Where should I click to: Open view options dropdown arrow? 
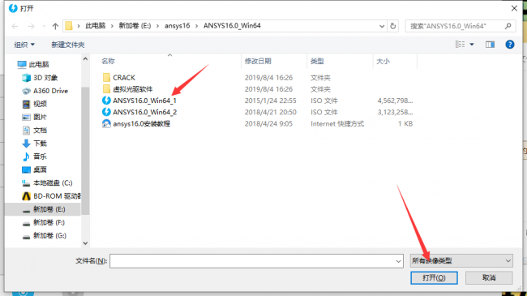point(472,45)
